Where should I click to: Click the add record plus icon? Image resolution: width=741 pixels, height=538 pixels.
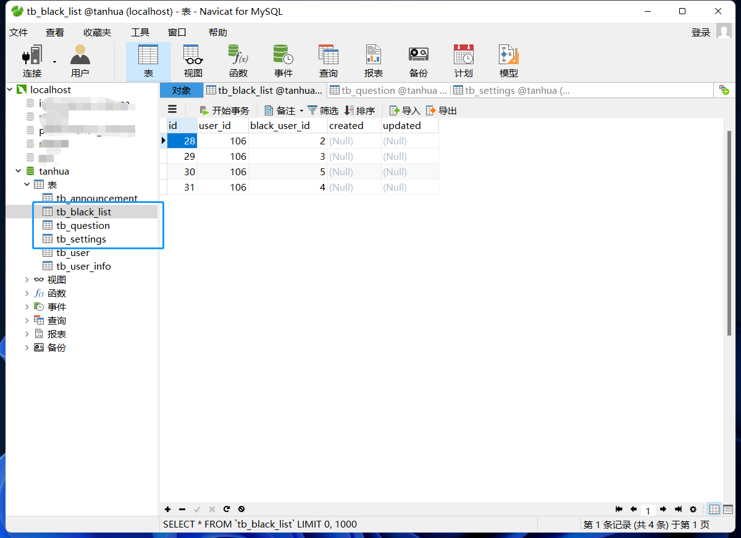(x=168, y=509)
